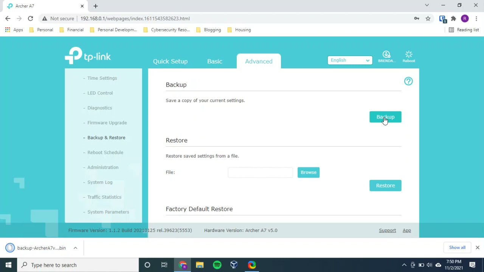
Task: Click the Chrome icon in the taskbar
Action: coord(183,265)
